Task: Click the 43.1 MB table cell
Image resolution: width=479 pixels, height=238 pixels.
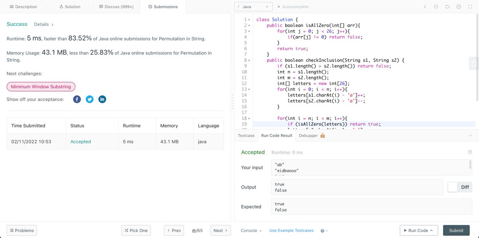Action: point(174,142)
